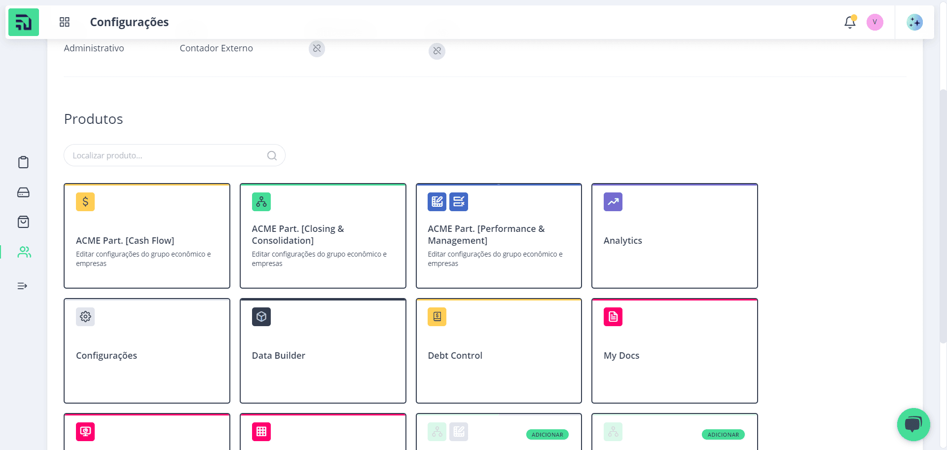Open the Debt Control product title
This screenshot has width=947, height=450.
(x=455, y=356)
